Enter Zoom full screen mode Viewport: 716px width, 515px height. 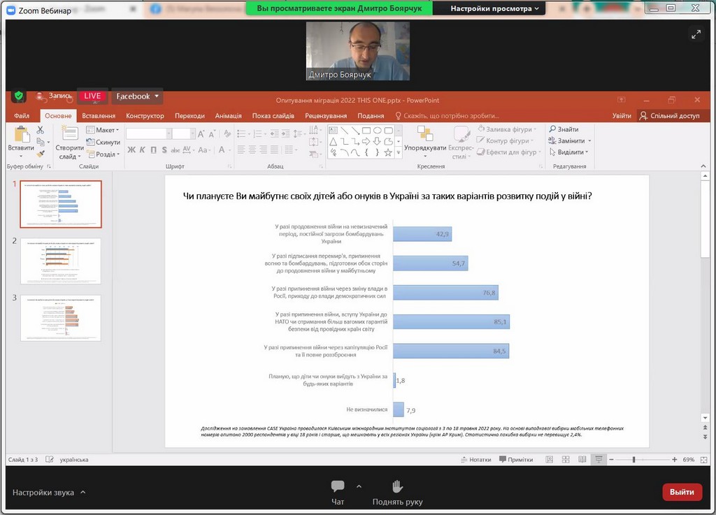coord(696,34)
